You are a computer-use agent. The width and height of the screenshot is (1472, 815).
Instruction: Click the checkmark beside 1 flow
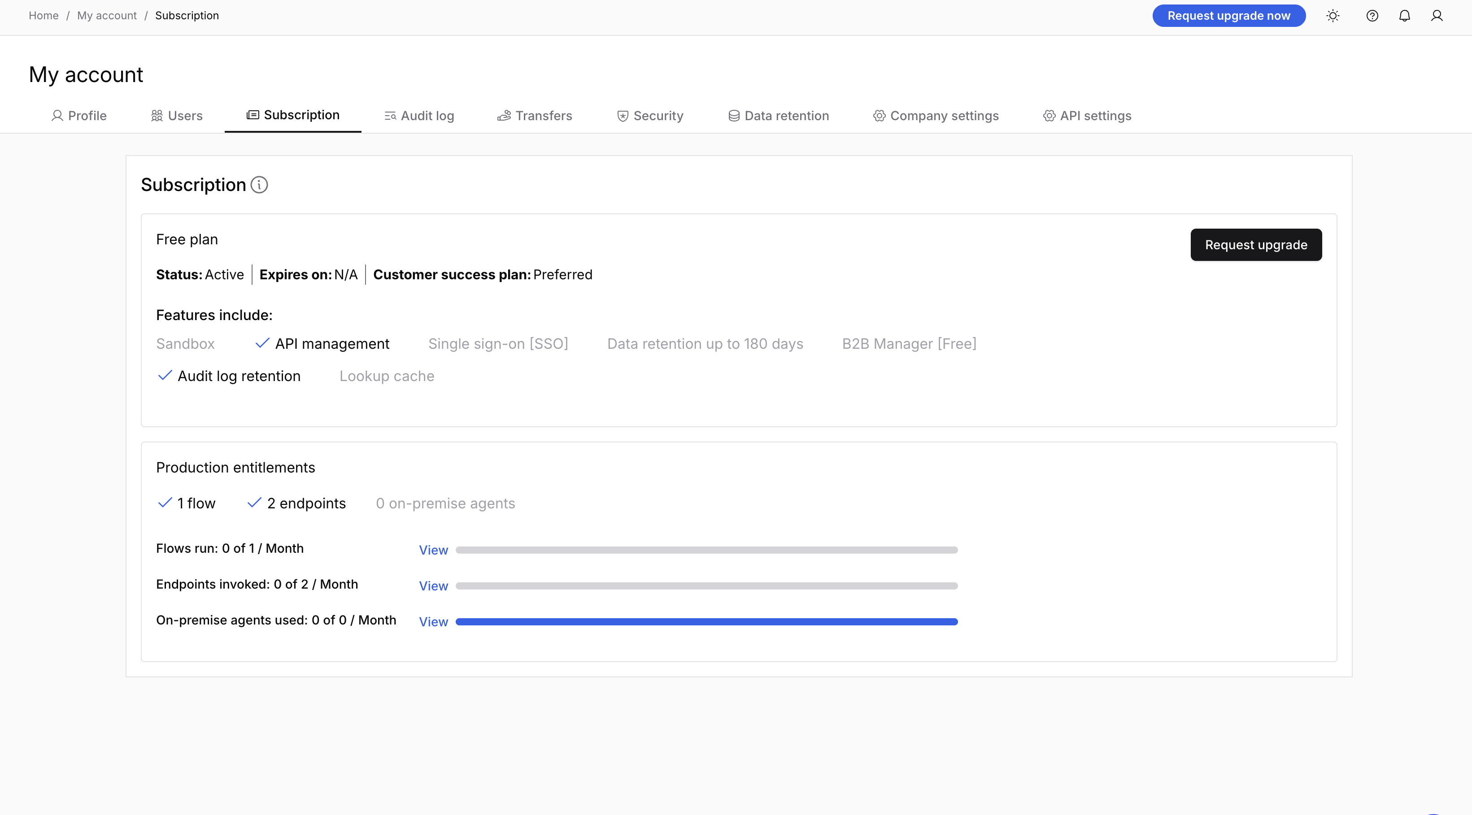coord(165,503)
